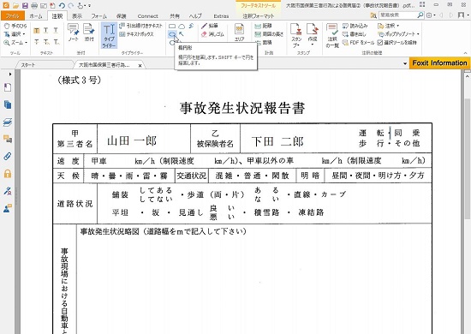This screenshot has width=471, height=334.
Task: Open the Pages thumbnail panel in left sidebar
Action: 8,104
